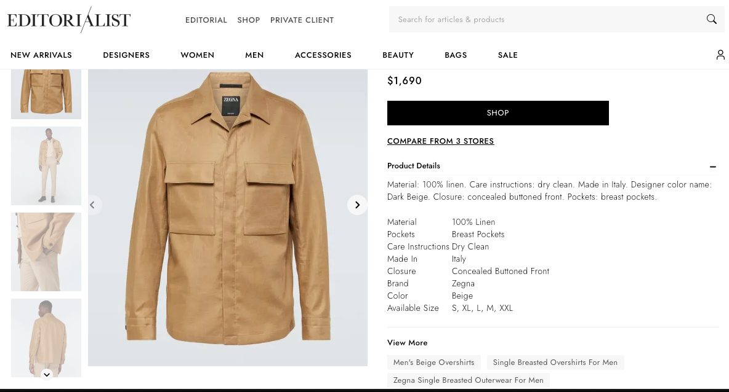The image size is (729, 392).
Task: Click the previous image arrow
Action: (92, 205)
